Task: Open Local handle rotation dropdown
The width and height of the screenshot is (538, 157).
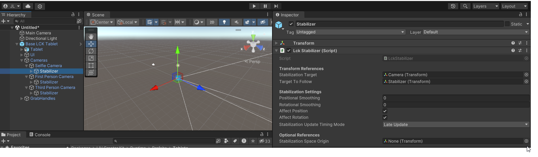Action: [127, 22]
